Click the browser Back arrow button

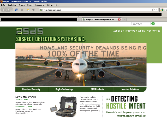click(x=4, y=10)
